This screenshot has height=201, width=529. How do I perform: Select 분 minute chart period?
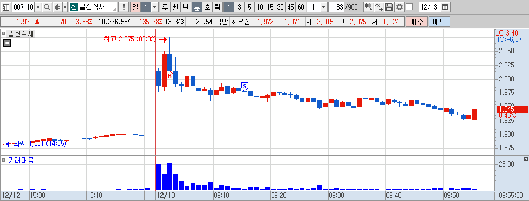coord(197,6)
